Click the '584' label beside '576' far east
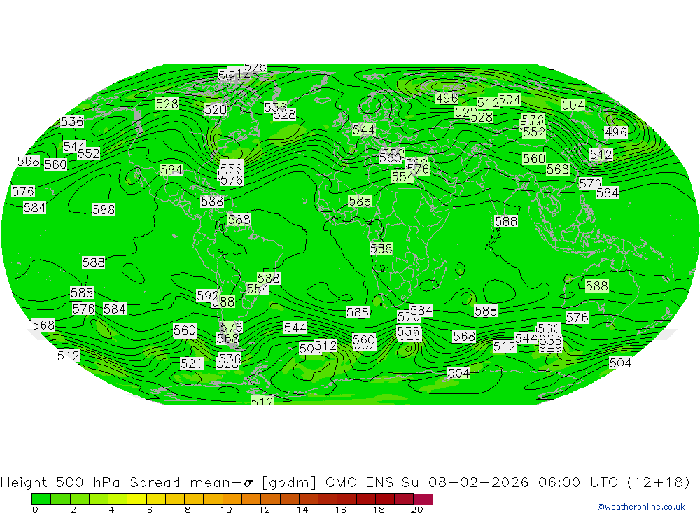 coord(608,193)
